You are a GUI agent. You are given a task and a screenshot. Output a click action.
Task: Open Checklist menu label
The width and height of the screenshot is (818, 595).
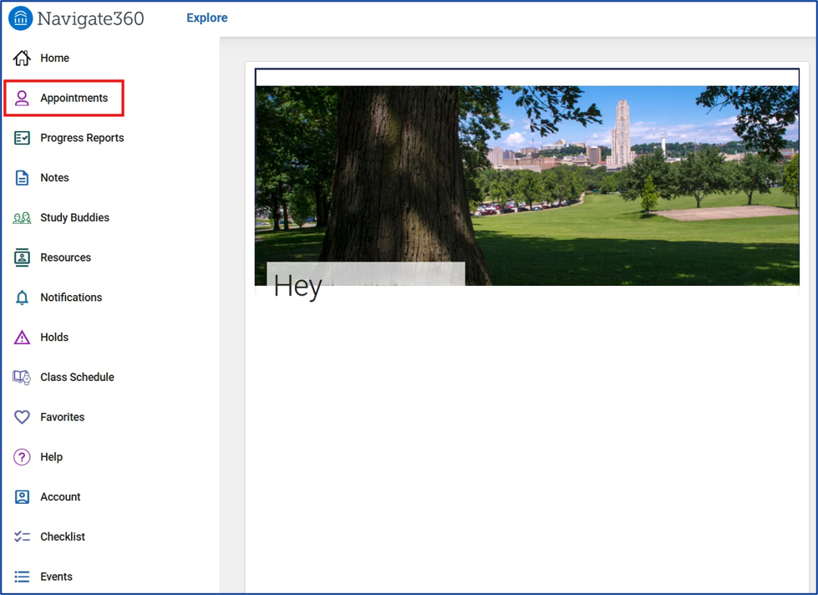[63, 537]
